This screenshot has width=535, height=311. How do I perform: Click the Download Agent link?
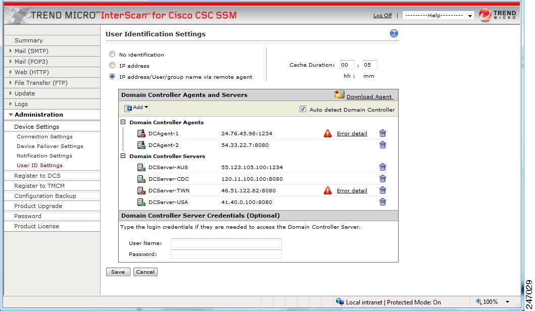pos(369,96)
